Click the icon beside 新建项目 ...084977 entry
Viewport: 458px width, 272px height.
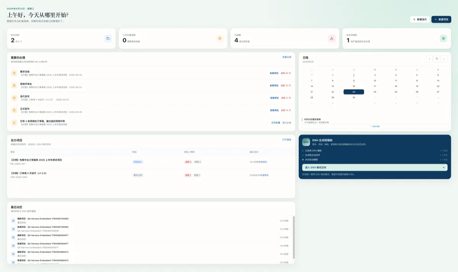(13, 246)
